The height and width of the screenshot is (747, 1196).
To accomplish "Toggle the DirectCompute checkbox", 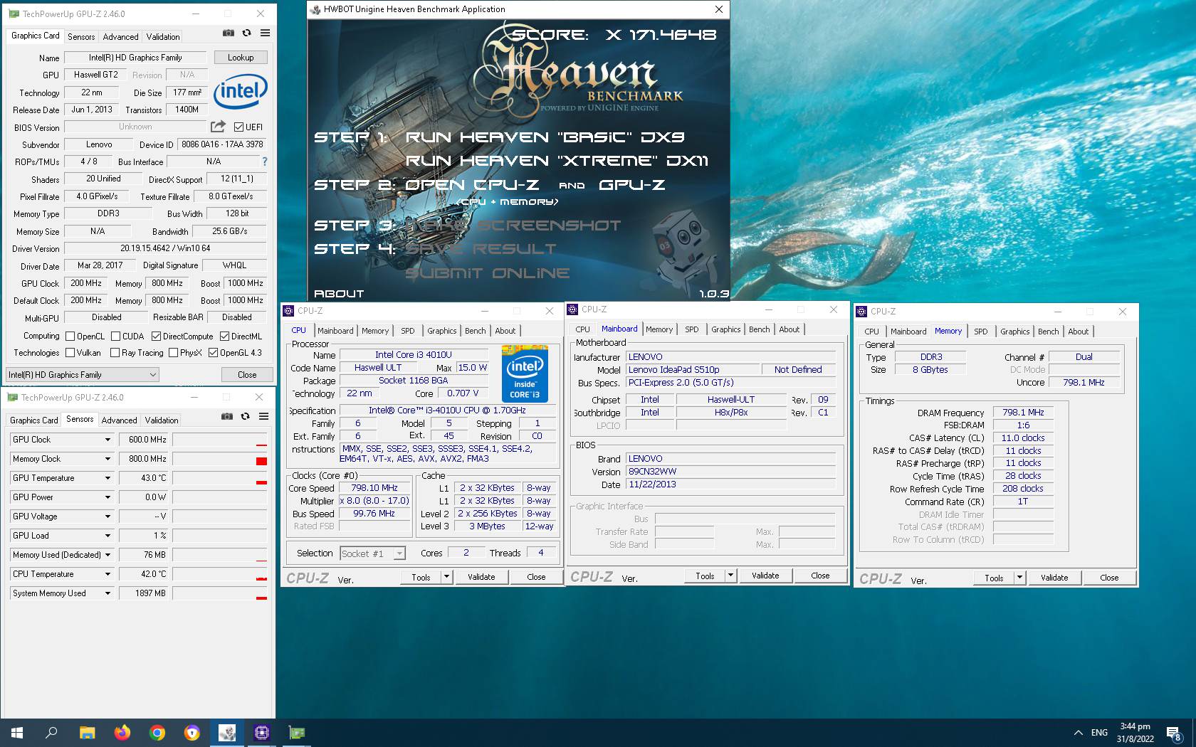I will click(156, 337).
